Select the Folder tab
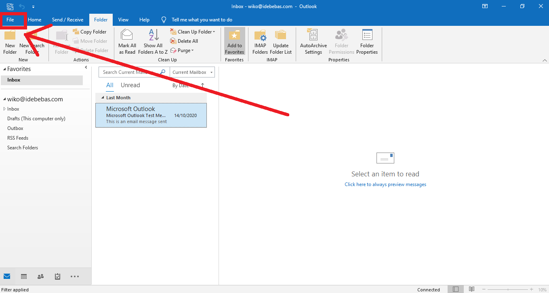549x293 pixels. point(101,19)
